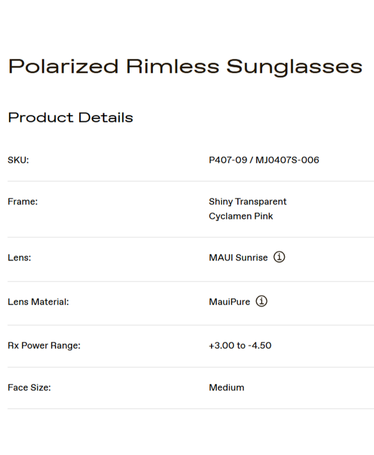Click the SKU label
Image resolution: width=374 pixels, height=455 pixels.
pyautogui.click(x=18, y=160)
